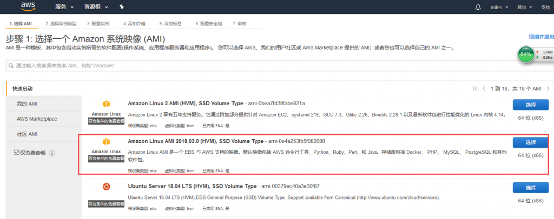
Task: Open 我的 AMI in sidebar
Action: (x=44, y=104)
